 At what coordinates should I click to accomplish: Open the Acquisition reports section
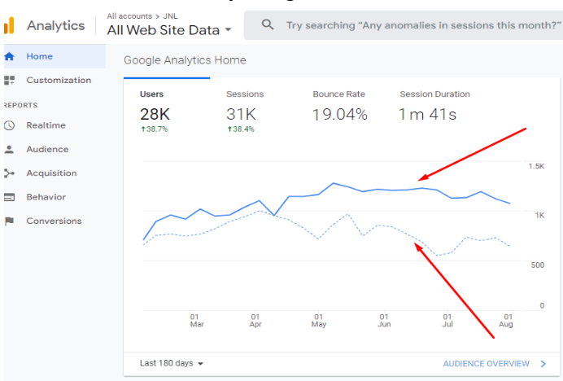[x=55, y=173]
